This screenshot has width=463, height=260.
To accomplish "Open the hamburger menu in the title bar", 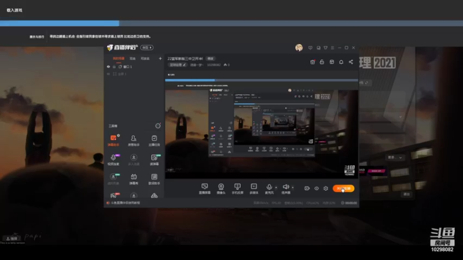I will (x=332, y=48).
